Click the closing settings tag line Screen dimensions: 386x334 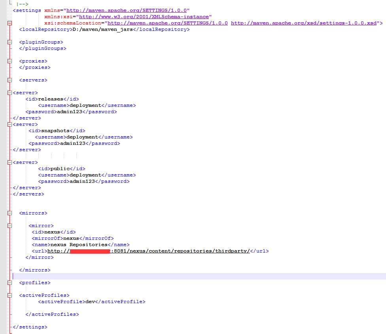[30, 327]
